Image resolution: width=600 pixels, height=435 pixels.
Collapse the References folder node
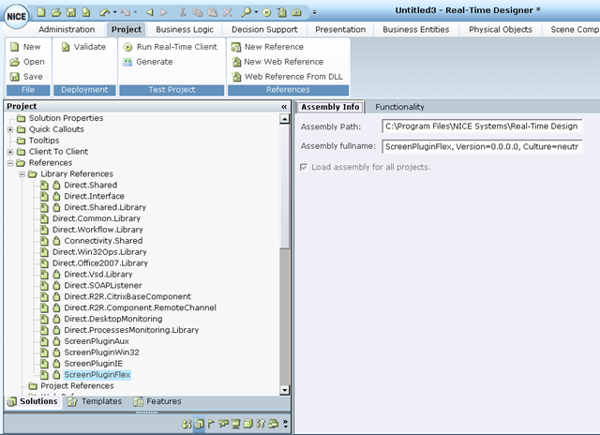coord(10,163)
